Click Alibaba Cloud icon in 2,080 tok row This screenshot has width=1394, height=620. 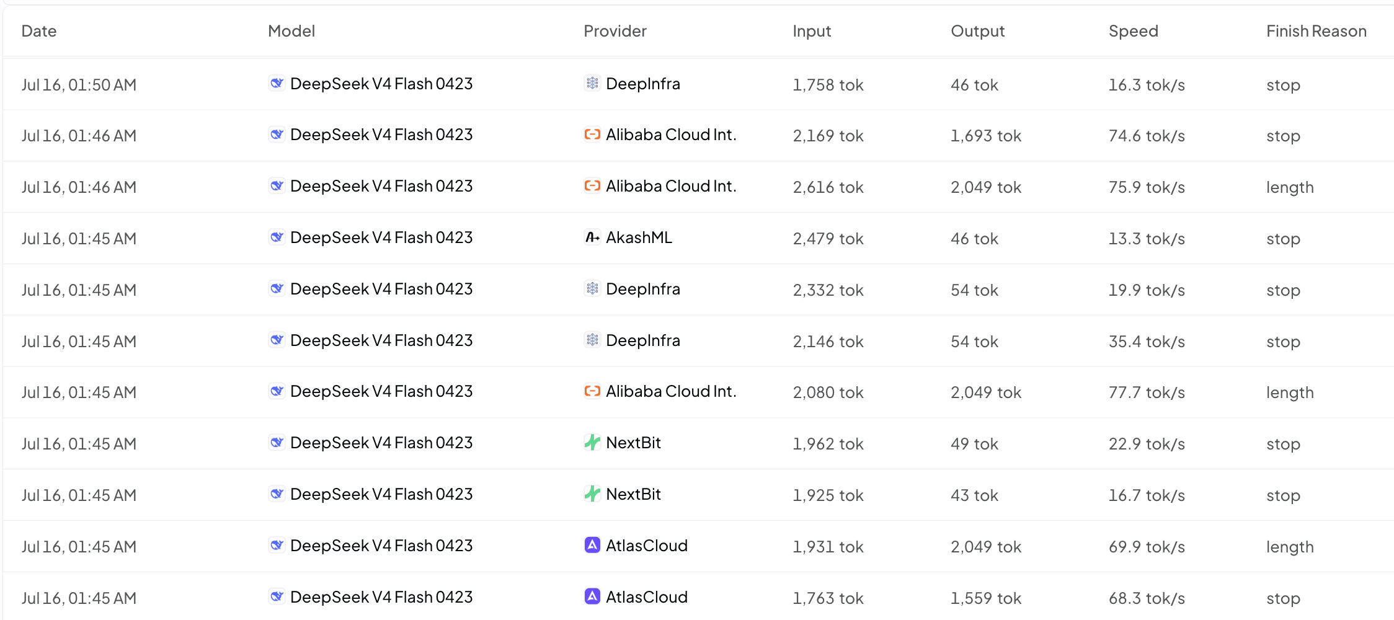tap(592, 391)
